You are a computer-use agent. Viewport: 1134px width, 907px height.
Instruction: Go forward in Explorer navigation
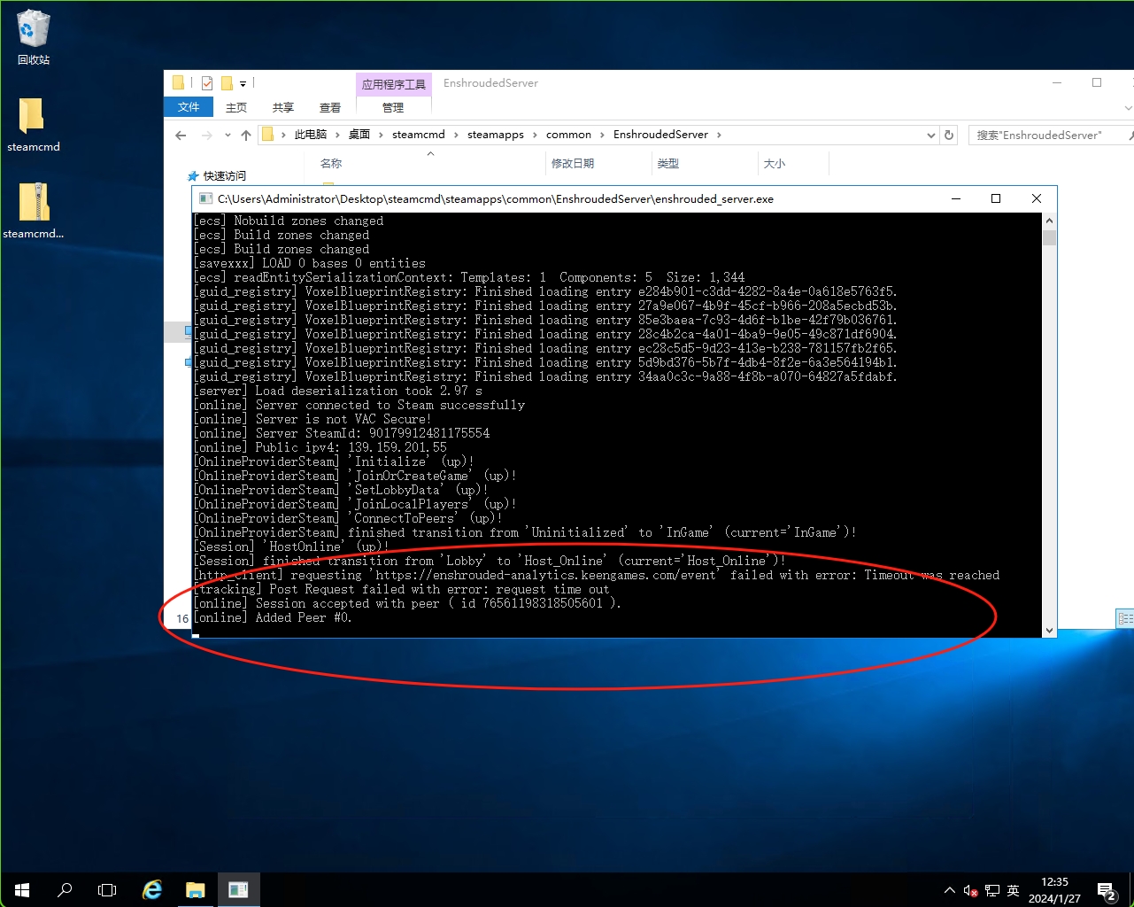(x=207, y=135)
